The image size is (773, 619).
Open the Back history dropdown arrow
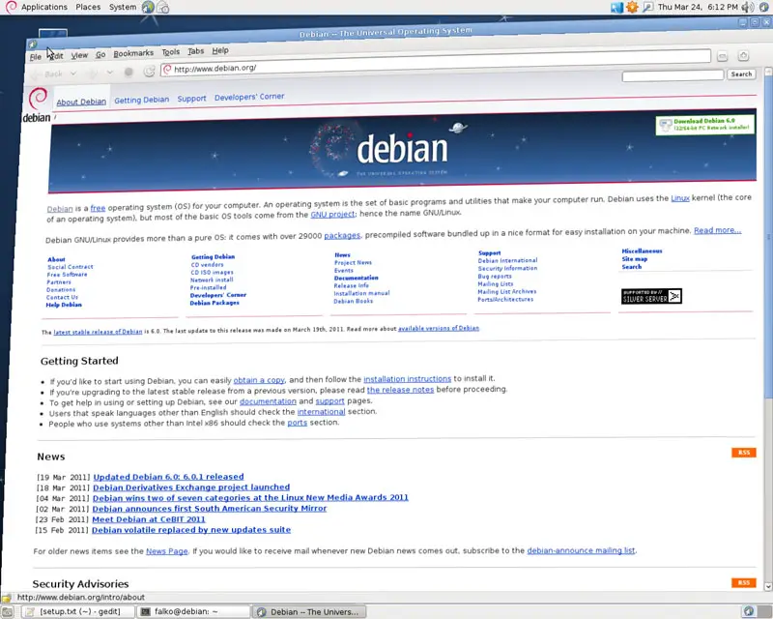coord(73,74)
